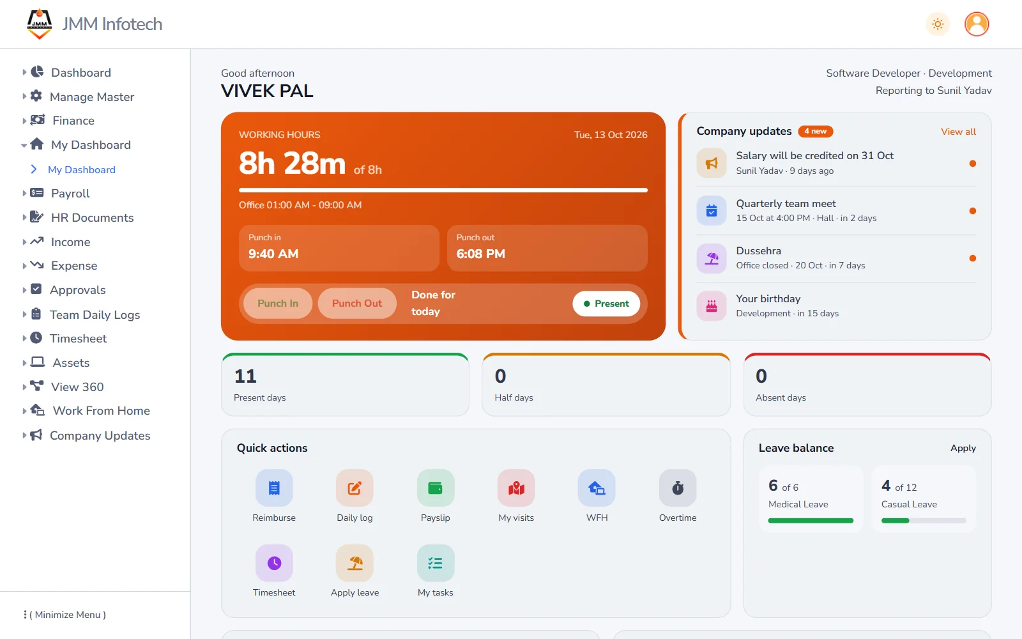Collapse the My Dashboard section arrow

pos(24,145)
